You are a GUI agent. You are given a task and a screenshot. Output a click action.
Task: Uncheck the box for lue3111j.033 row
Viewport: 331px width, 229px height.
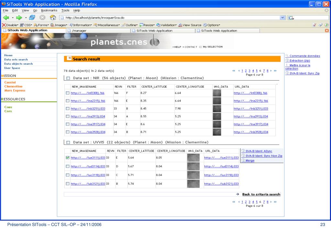(68, 158)
